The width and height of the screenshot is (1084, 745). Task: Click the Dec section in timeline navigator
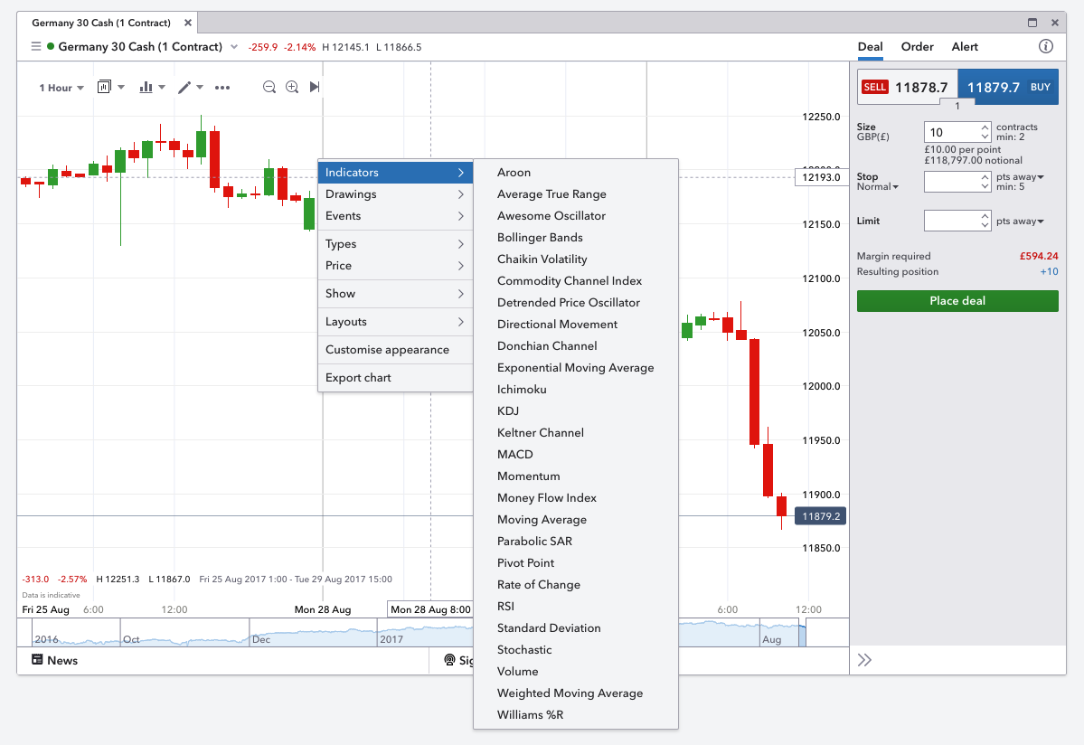click(x=260, y=639)
